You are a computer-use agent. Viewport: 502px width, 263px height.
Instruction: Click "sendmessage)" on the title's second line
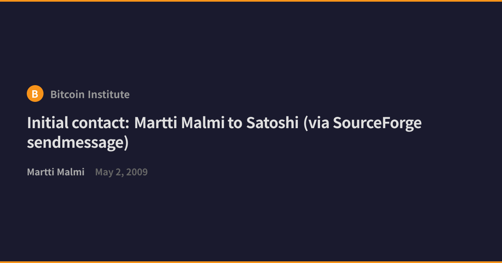coord(78,143)
